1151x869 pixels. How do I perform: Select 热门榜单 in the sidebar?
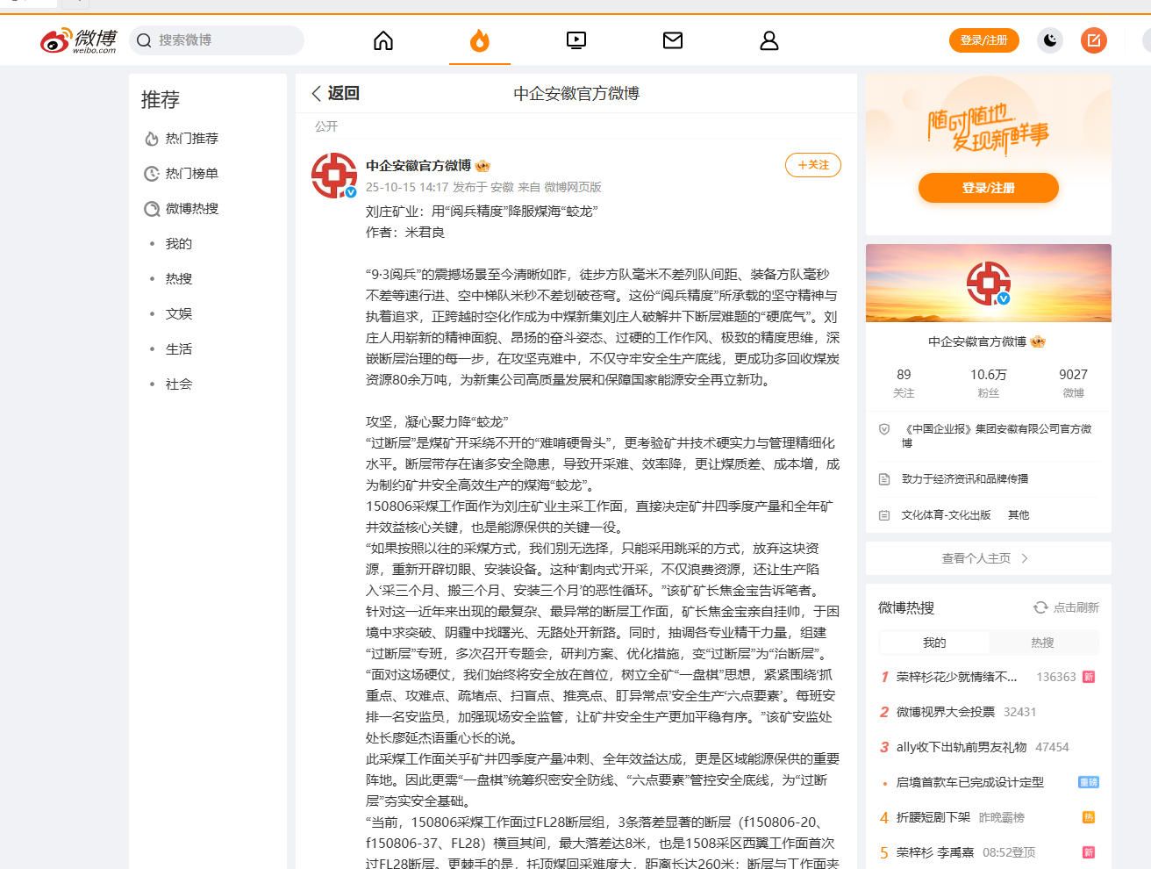[191, 174]
